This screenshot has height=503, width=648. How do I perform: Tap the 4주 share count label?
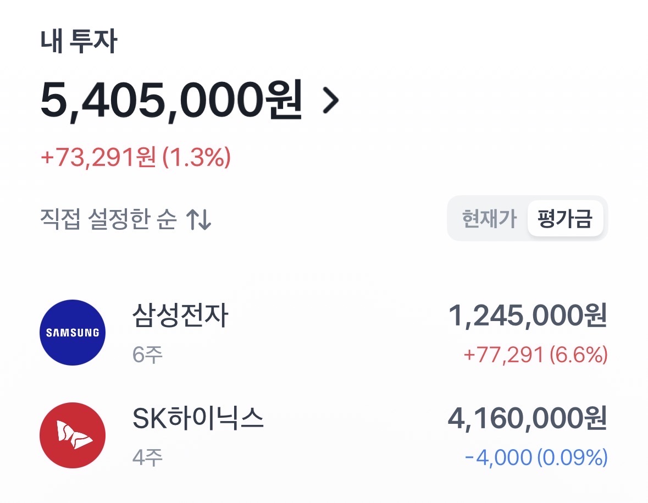tap(147, 457)
